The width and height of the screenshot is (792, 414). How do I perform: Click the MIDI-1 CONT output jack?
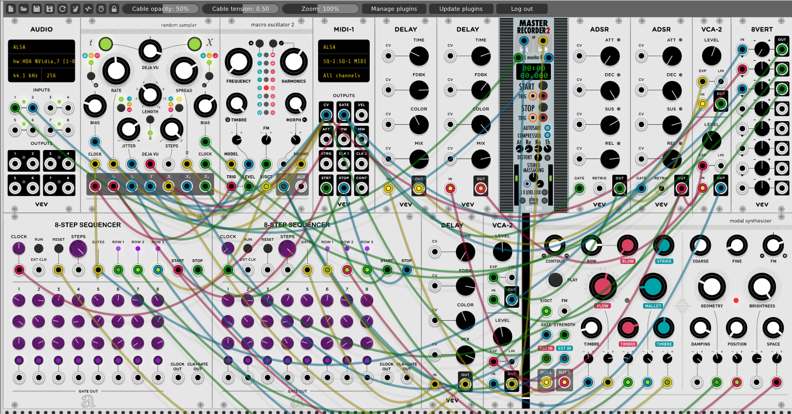[x=361, y=188]
